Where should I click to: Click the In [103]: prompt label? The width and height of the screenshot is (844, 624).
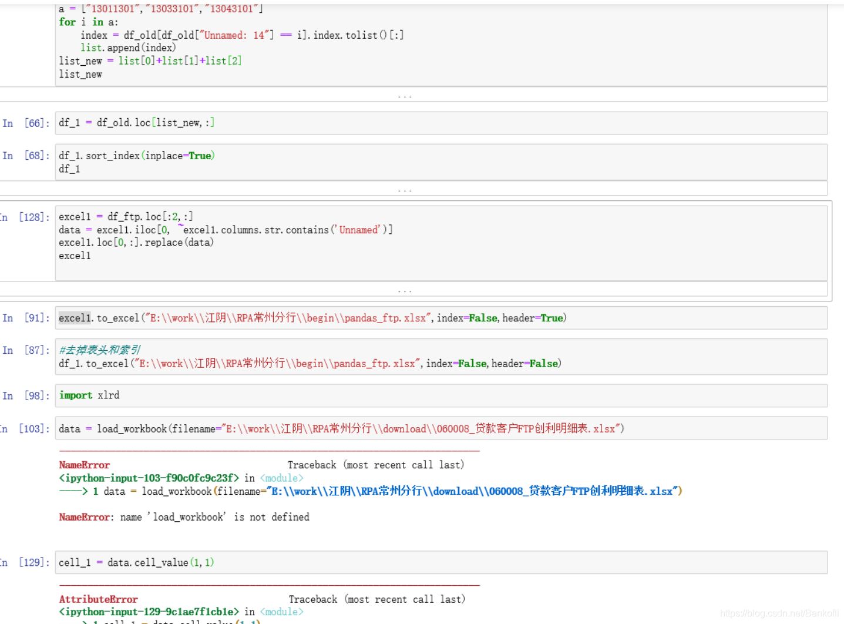(25, 429)
